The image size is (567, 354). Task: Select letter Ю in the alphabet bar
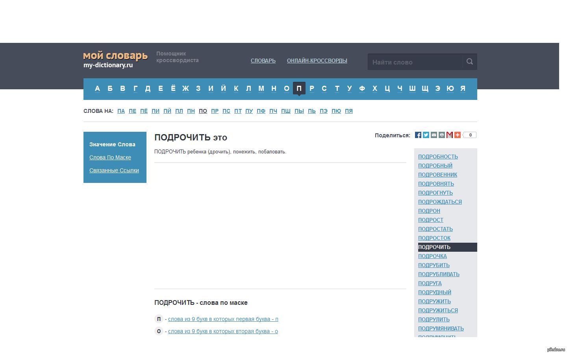(450, 88)
